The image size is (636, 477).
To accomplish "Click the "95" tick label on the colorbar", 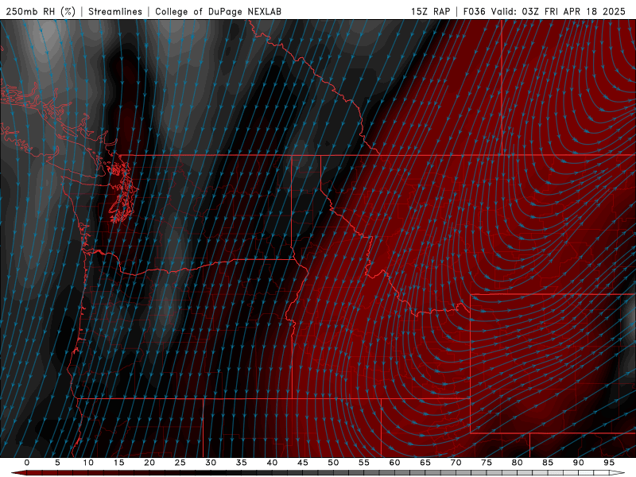I will 609,463.
